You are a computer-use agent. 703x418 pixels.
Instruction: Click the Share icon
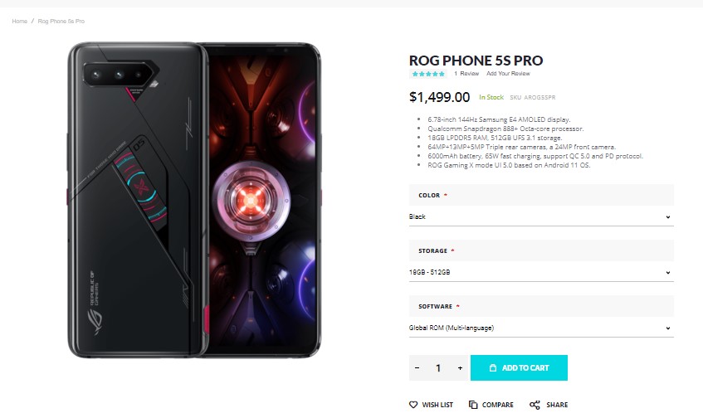[x=535, y=405]
